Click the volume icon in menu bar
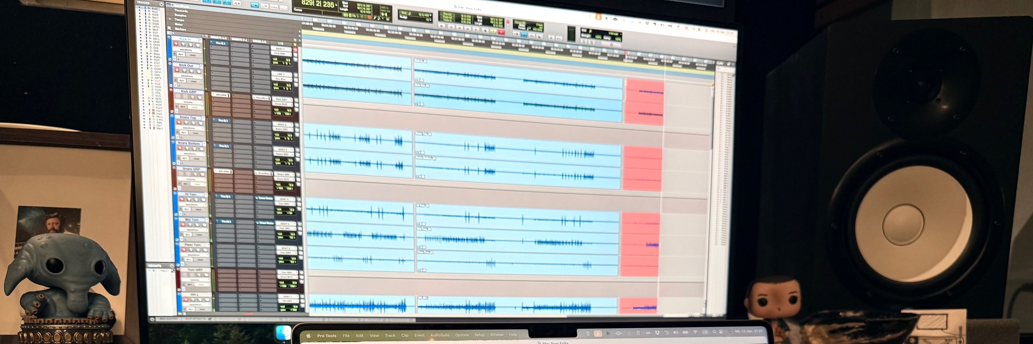This screenshot has height=344, width=1033. [x=675, y=332]
